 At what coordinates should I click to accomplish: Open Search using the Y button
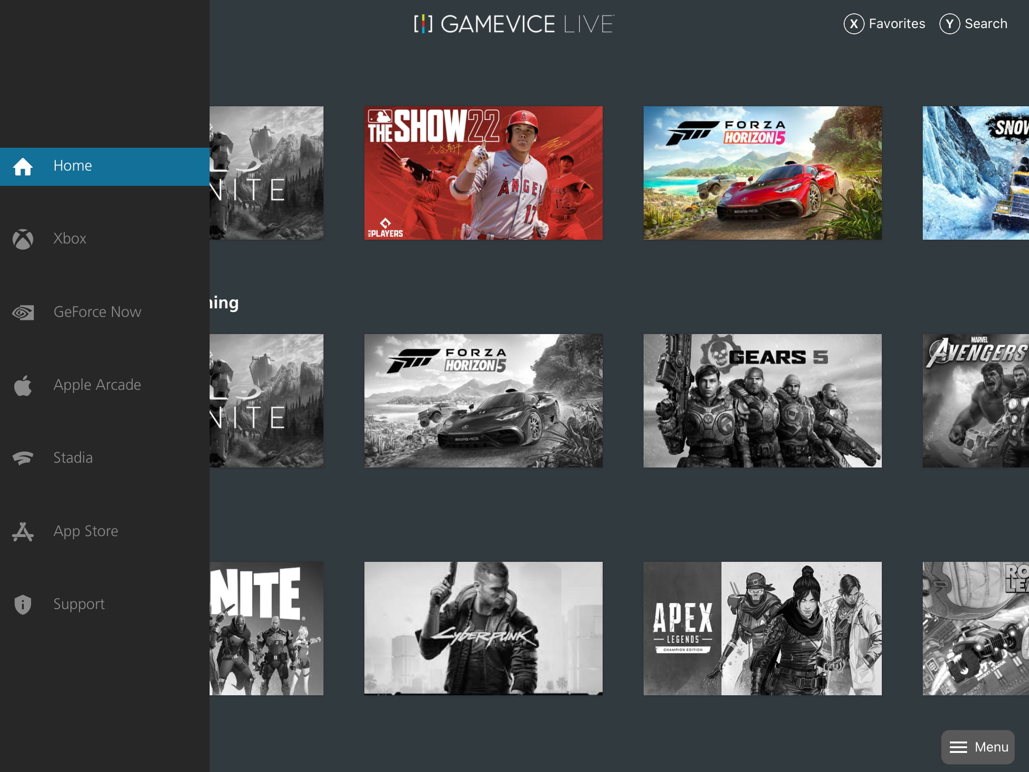pos(949,23)
